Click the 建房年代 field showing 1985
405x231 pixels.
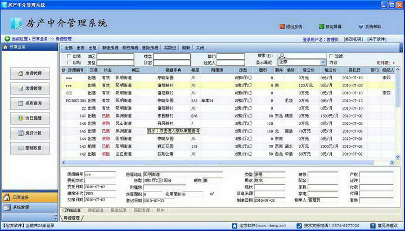pyautogui.click(x=100, y=193)
